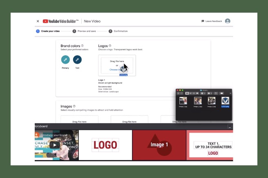Click the first Images drag file drop zone
The height and width of the screenshot is (178, 268).
click(80, 119)
